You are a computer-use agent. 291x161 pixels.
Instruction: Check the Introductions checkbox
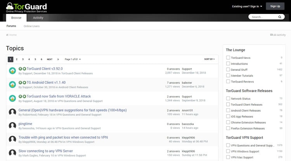point(228,63)
